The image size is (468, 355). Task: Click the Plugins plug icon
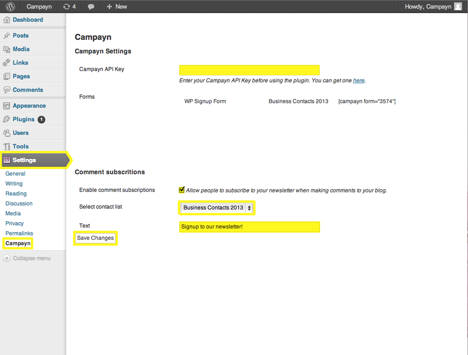coord(7,120)
